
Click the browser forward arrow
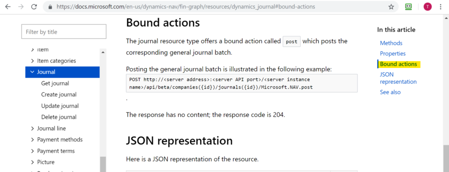coord(21,7)
